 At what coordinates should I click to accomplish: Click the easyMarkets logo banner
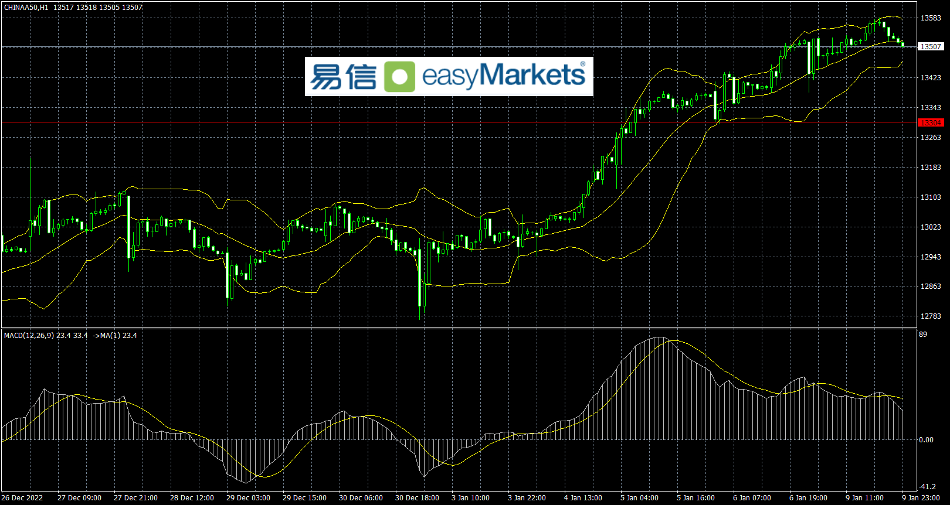coord(449,76)
